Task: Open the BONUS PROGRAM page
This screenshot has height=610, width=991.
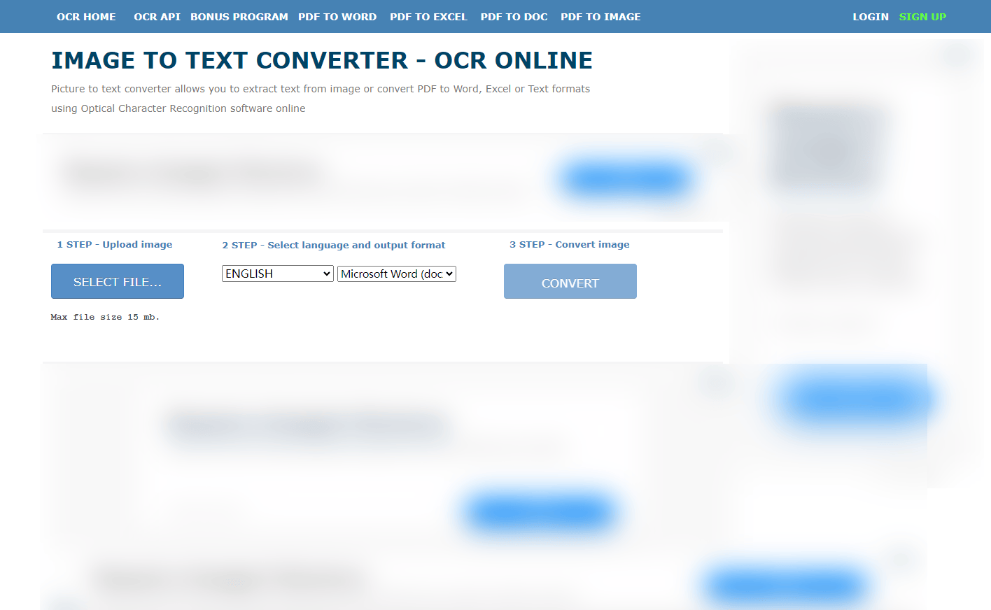Action: [239, 17]
